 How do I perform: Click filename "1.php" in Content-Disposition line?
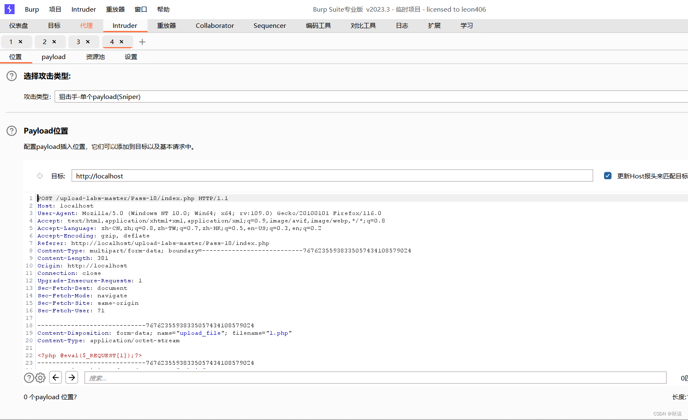pos(279,333)
